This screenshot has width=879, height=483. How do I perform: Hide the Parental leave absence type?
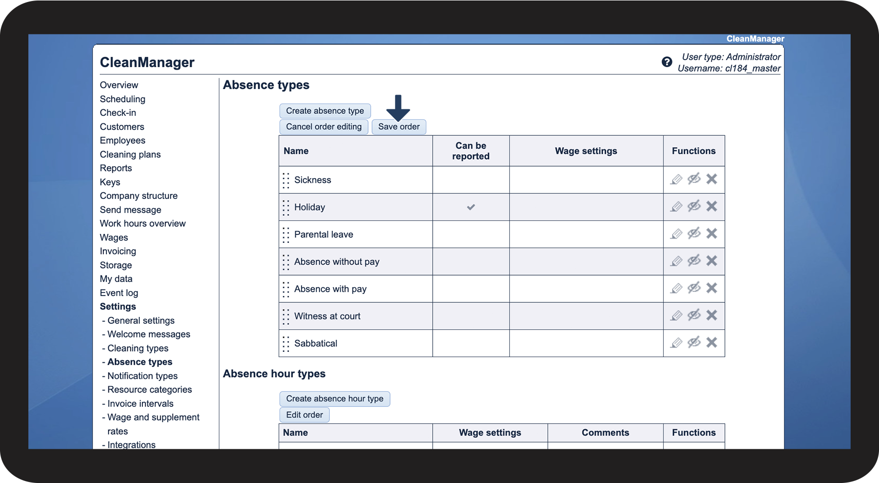tap(694, 234)
